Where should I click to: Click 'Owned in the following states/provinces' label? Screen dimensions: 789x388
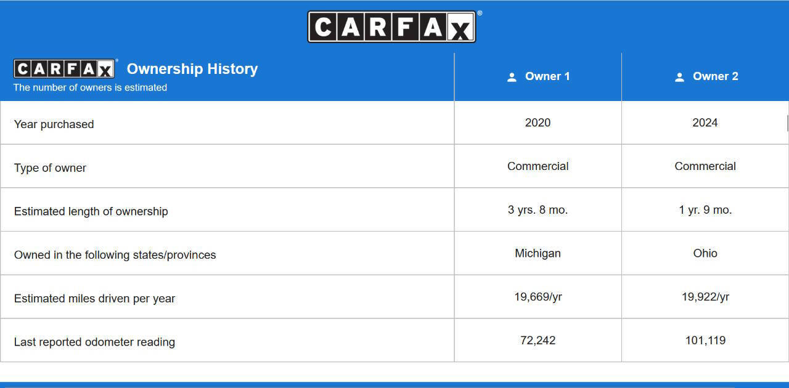click(x=115, y=255)
